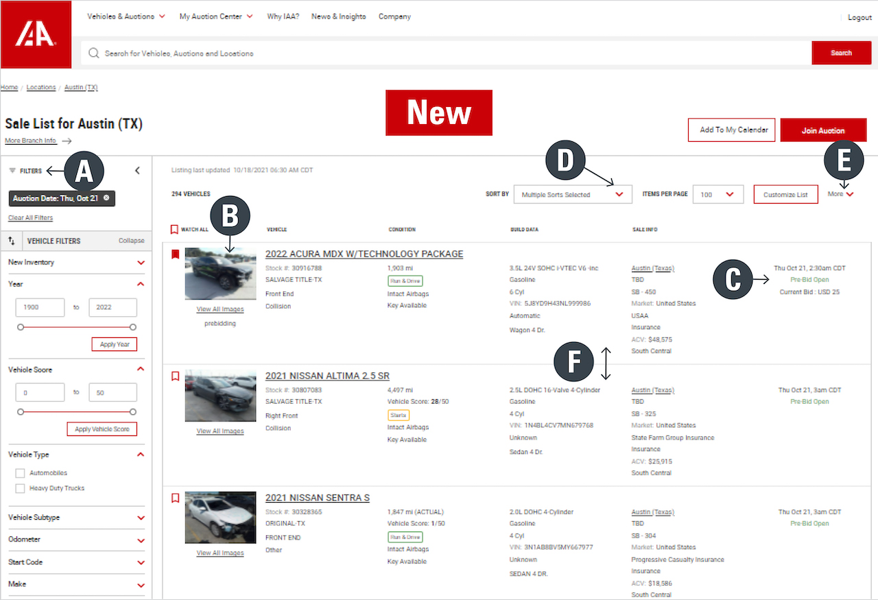Click Add To My Calendar button

(732, 130)
